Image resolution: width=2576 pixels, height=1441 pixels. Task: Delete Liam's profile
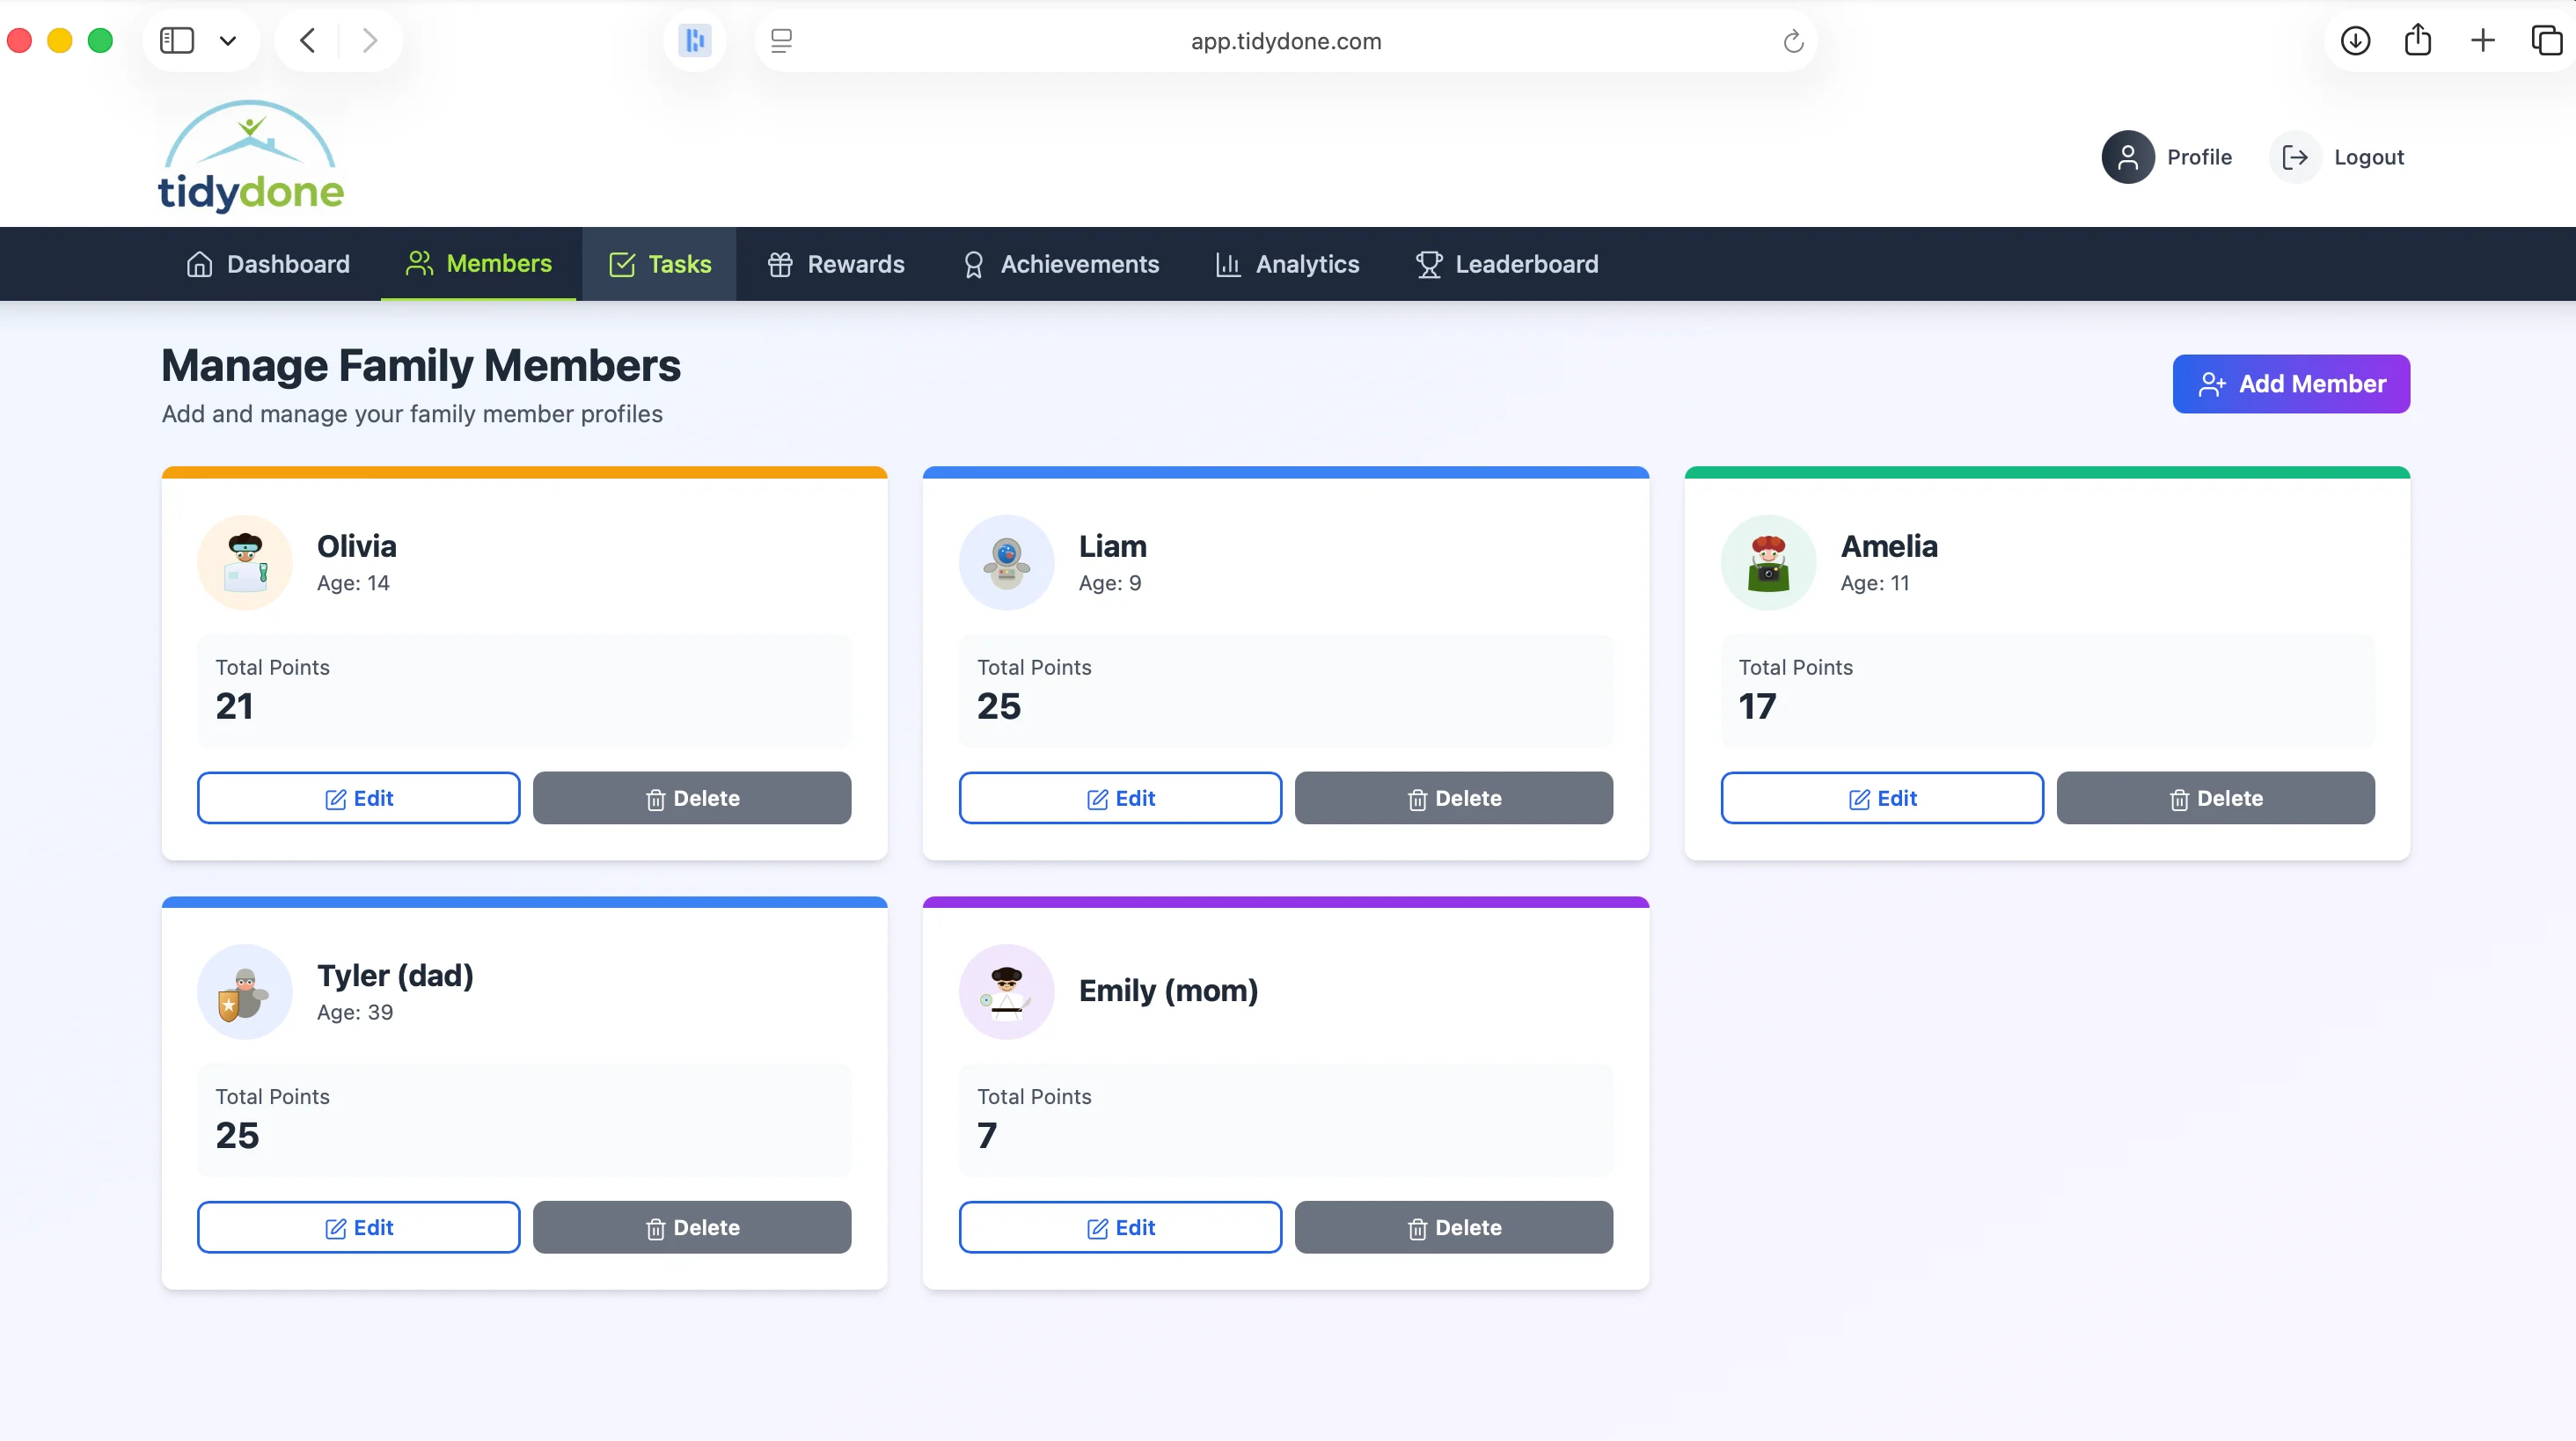[x=1454, y=798]
